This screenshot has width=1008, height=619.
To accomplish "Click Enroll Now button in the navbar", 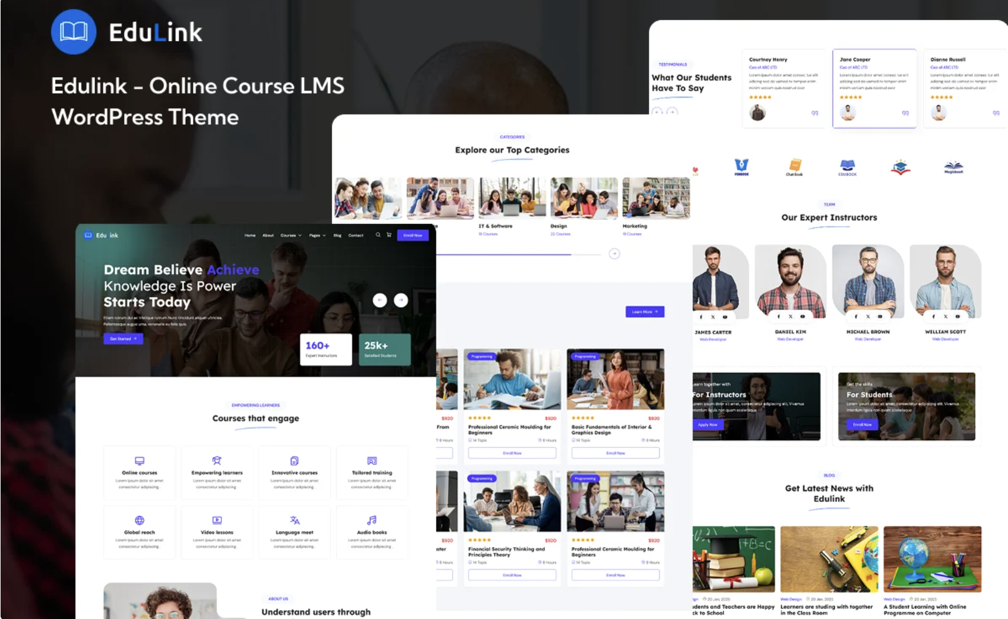I will [x=413, y=235].
